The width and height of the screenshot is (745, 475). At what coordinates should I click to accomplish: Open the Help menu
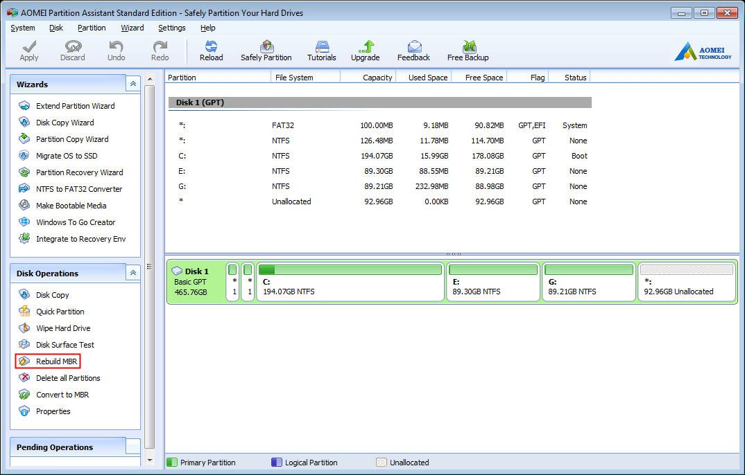(207, 28)
